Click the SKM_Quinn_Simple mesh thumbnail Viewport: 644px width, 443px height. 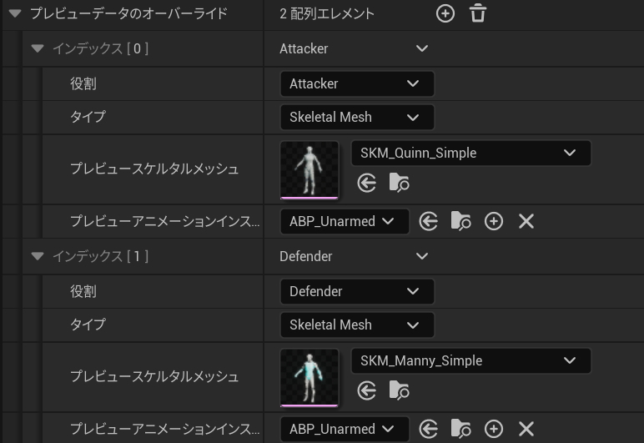coord(309,170)
